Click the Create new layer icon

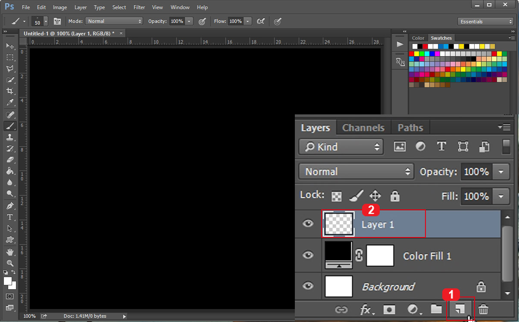[x=460, y=309]
